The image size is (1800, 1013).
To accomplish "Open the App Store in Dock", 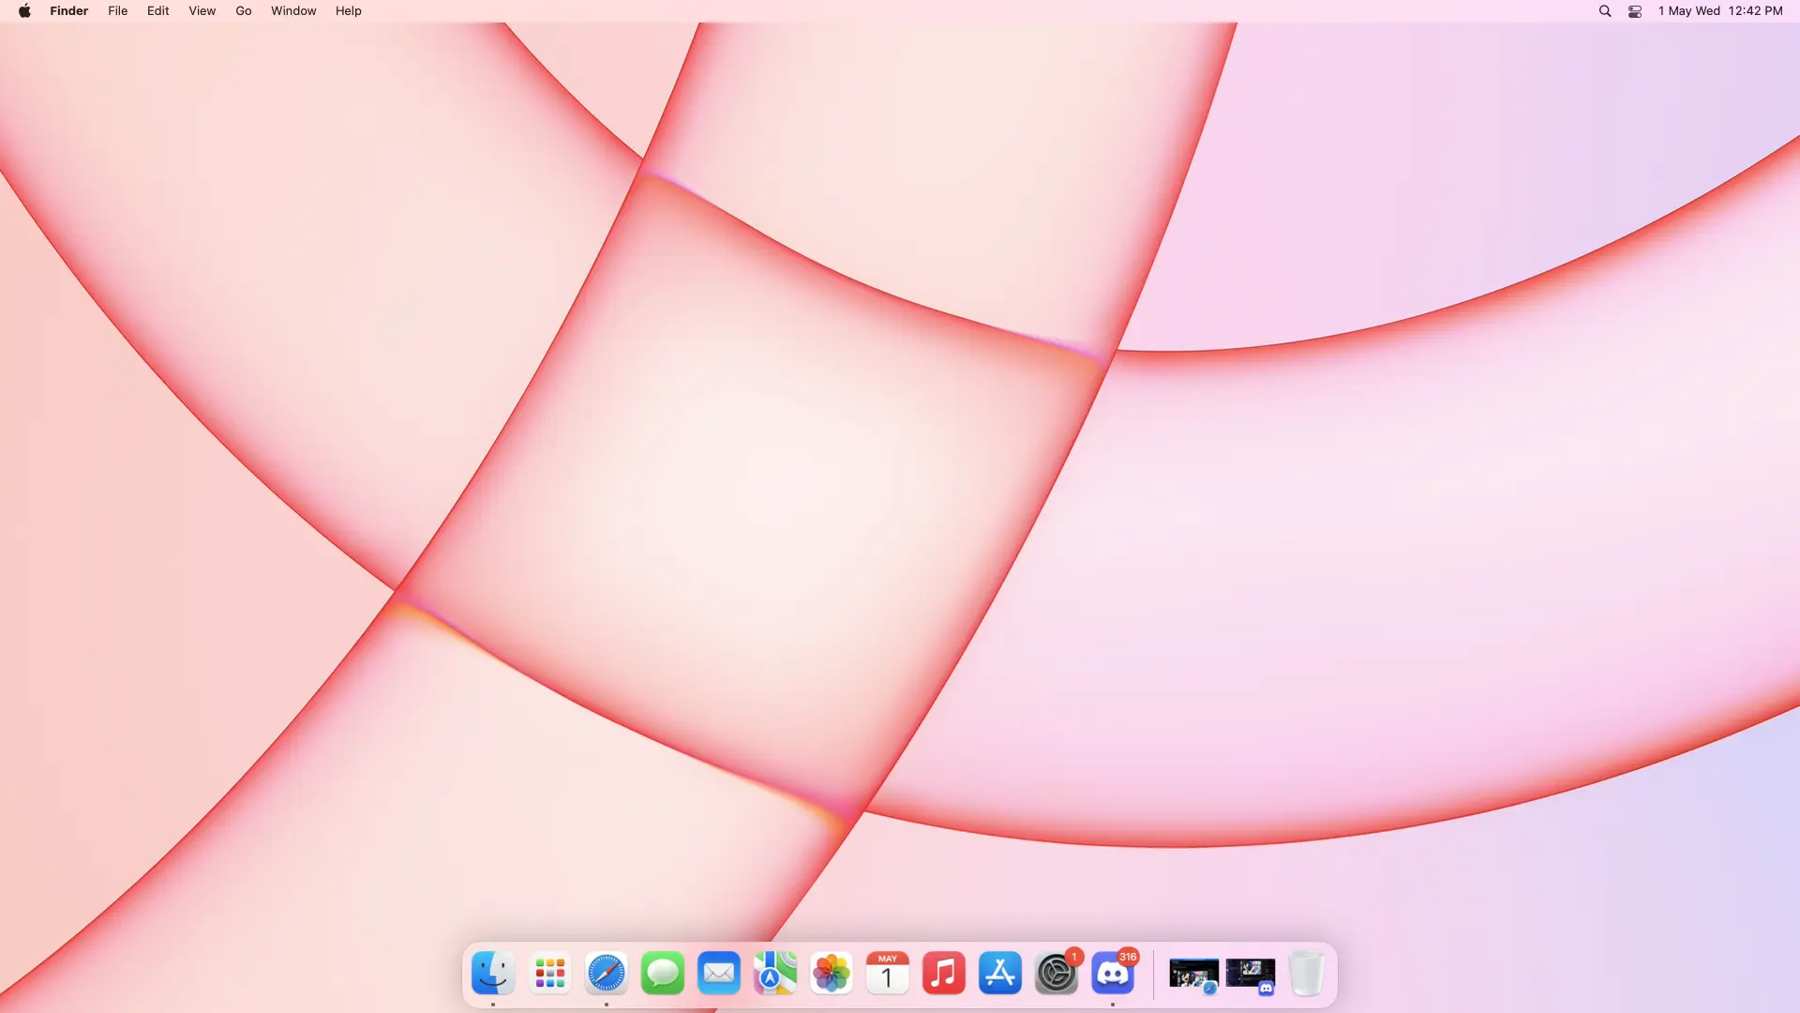I will coord(1000,974).
